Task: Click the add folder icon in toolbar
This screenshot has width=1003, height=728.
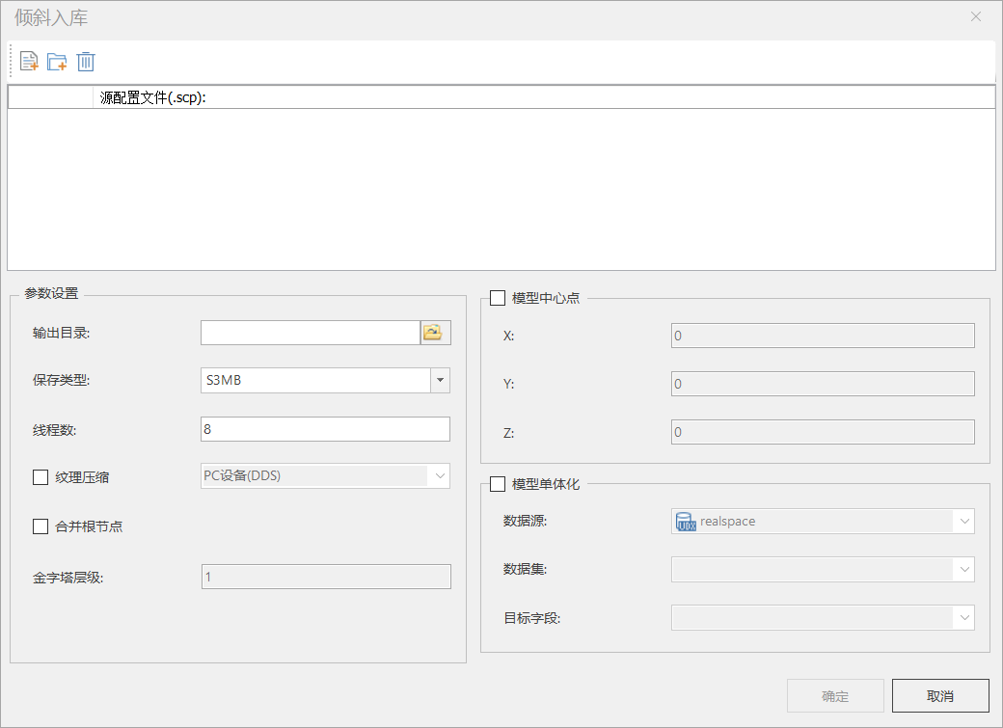Action: 57,62
